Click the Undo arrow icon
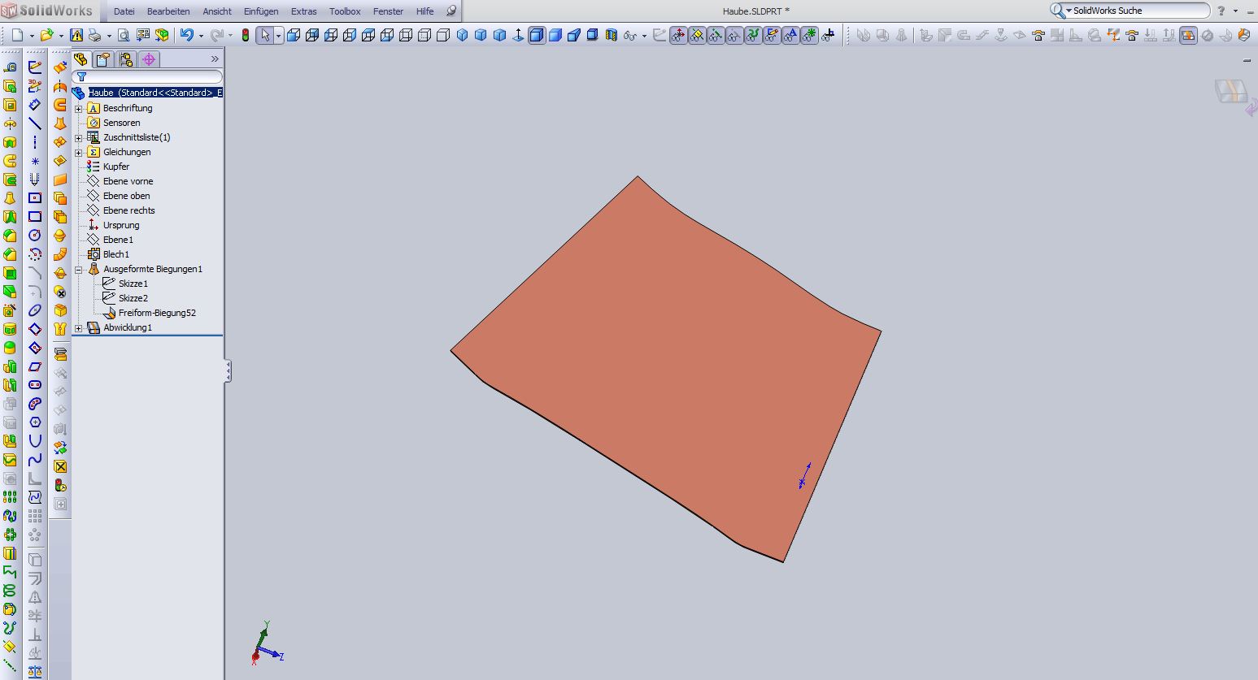1258x680 pixels. [x=187, y=35]
